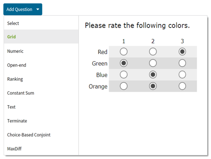Choose Choice-Based Conjoint from the list
Screen dimensions: 211x159
41,135
